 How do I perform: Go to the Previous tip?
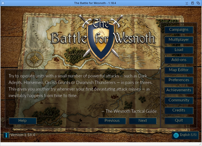pyautogui.click(x=112, y=121)
